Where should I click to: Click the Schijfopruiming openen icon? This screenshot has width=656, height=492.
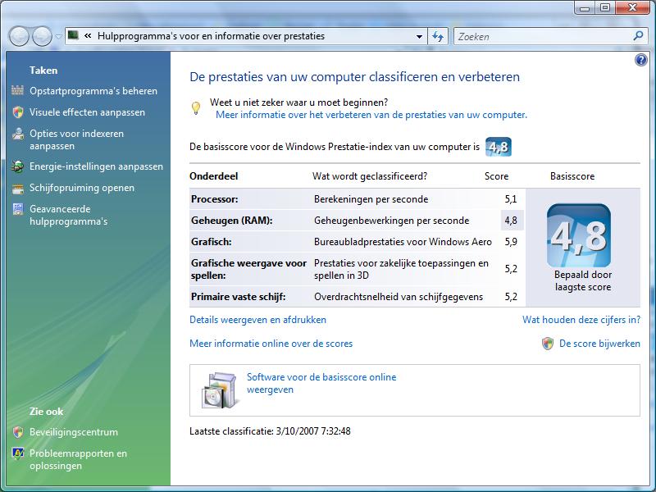(17, 189)
